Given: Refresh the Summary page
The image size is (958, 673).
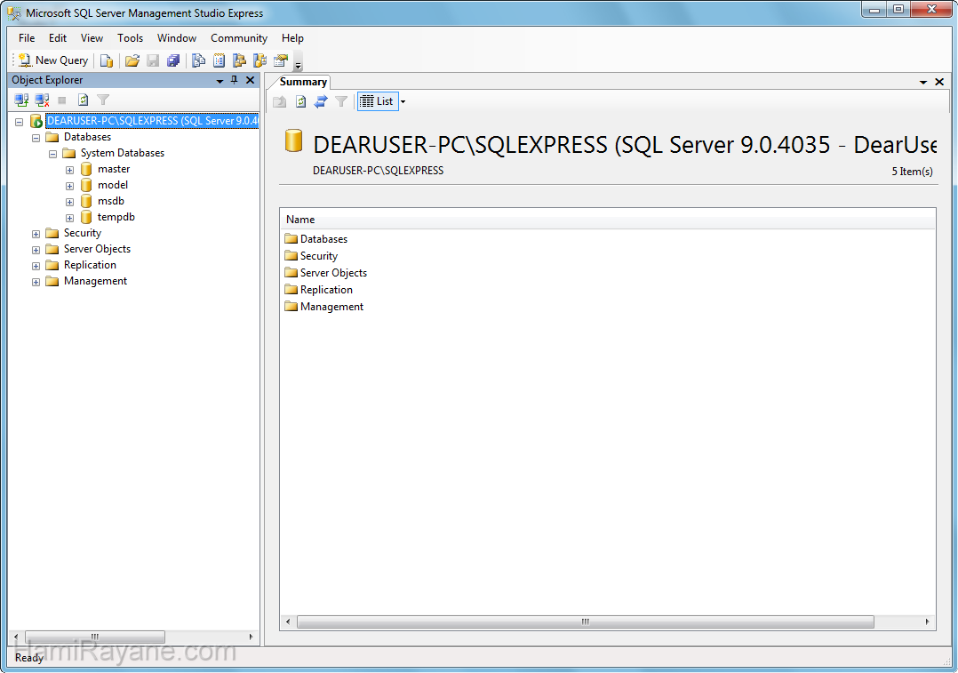Looking at the screenshot, I should coord(300,101).
